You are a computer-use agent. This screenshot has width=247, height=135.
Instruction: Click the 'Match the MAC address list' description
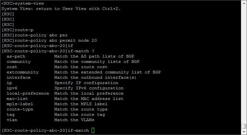[89, 99]
